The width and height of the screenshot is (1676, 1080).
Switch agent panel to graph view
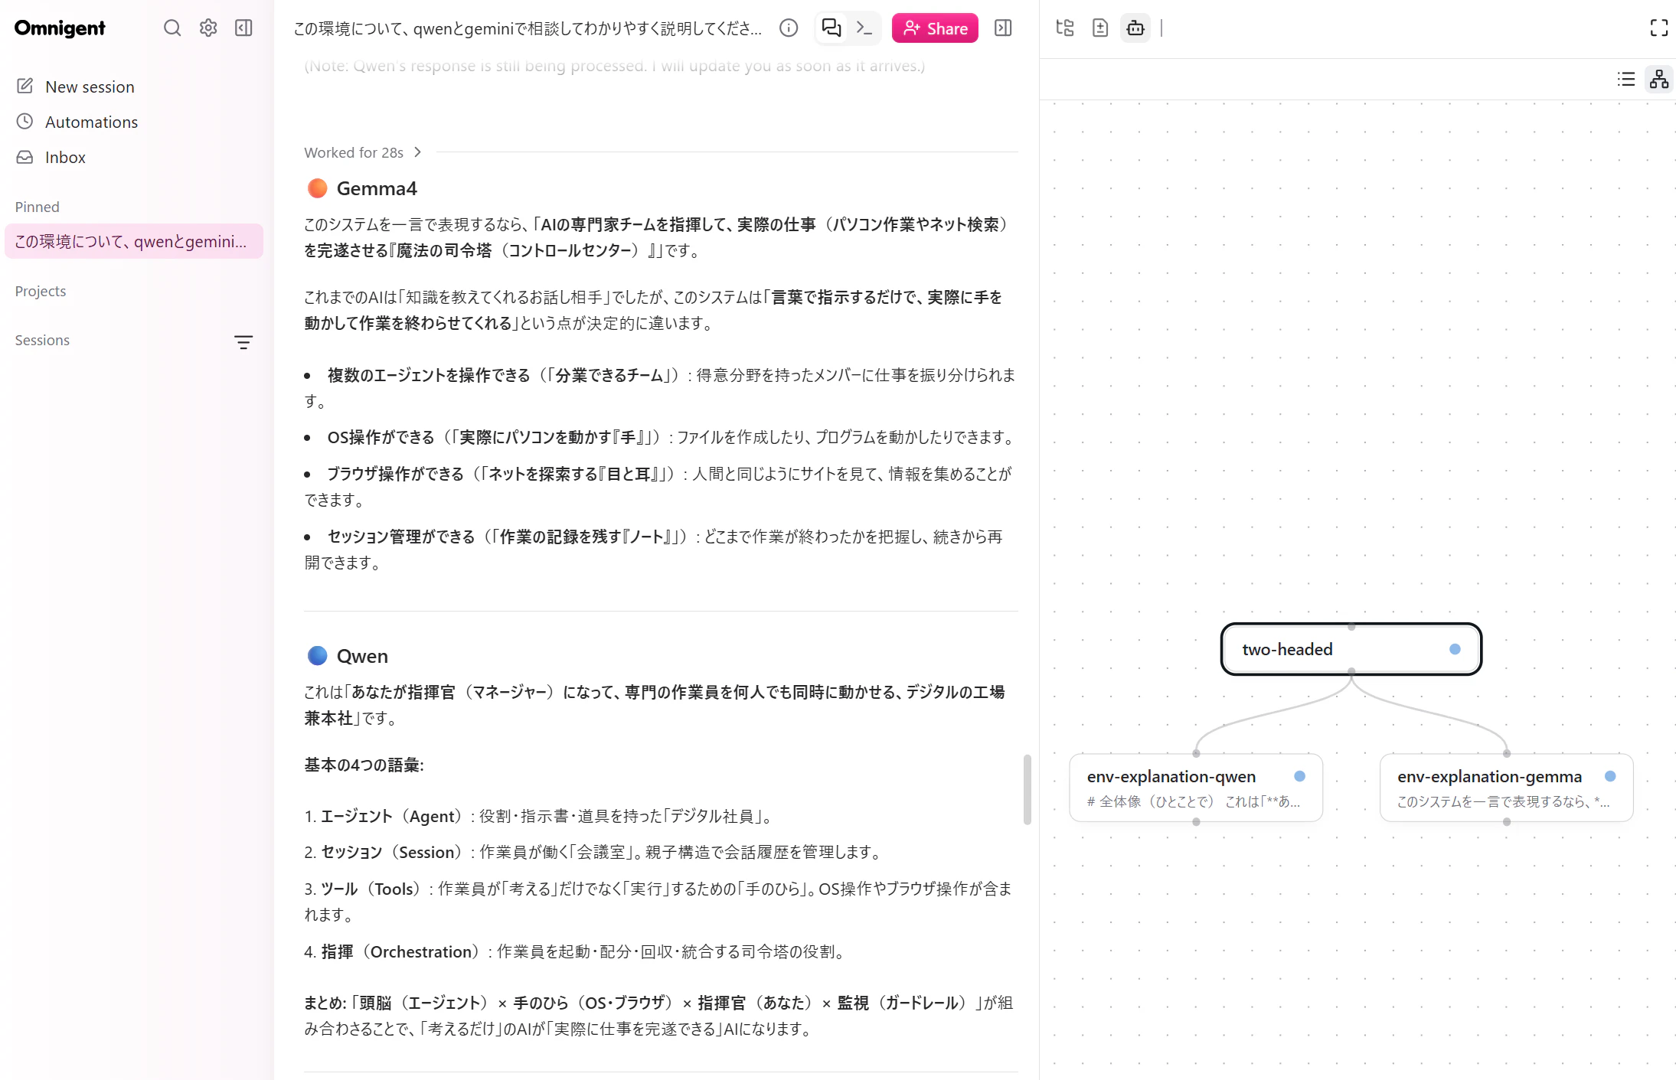1659,79
